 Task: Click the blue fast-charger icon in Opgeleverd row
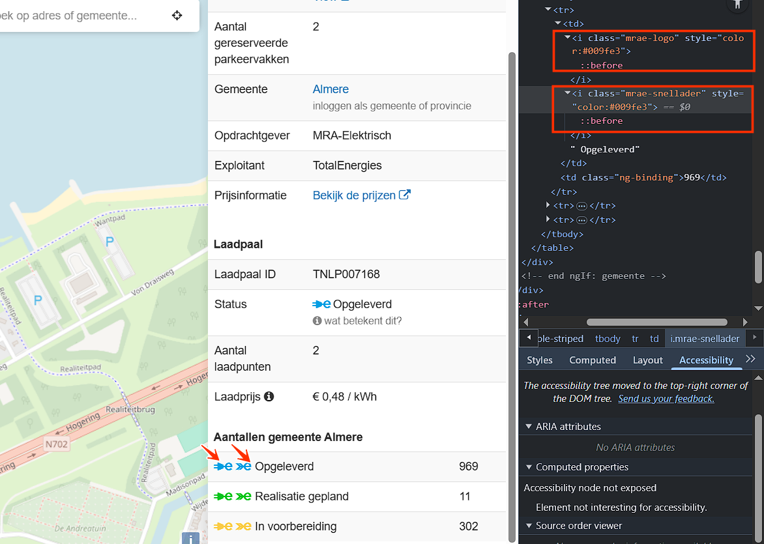244,466
